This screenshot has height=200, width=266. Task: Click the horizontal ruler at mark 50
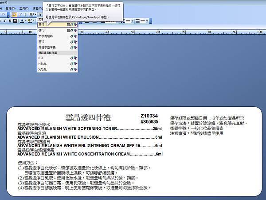(x=133, y=32)
